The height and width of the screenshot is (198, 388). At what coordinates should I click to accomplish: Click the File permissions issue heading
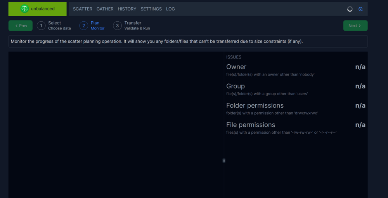(251, 125)
